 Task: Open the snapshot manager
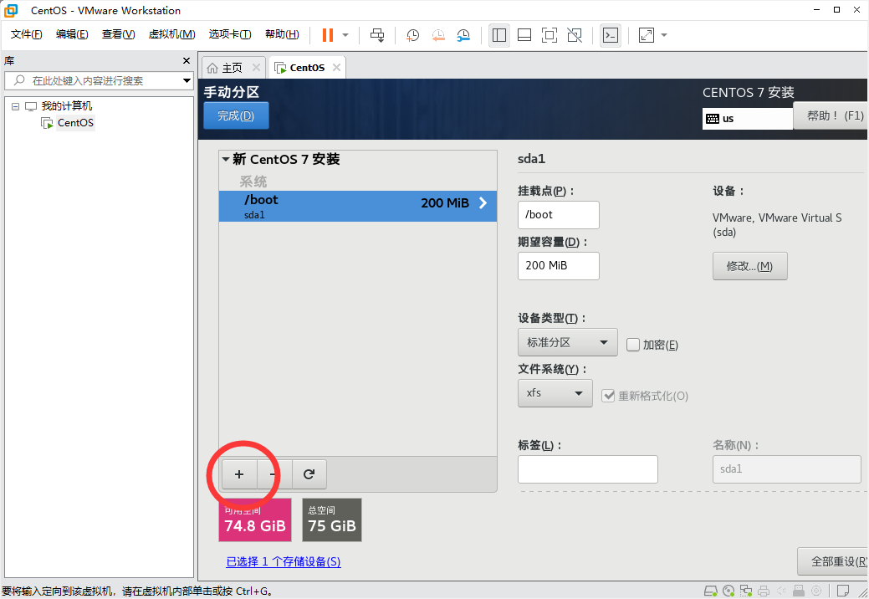pyautogui.click(x=463, y=35)
